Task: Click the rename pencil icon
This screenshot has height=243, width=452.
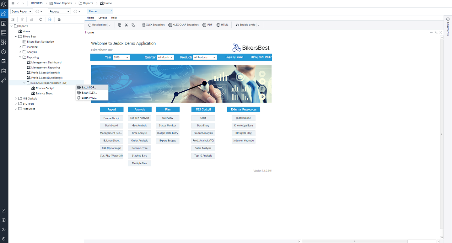Action: pos(31,19)
